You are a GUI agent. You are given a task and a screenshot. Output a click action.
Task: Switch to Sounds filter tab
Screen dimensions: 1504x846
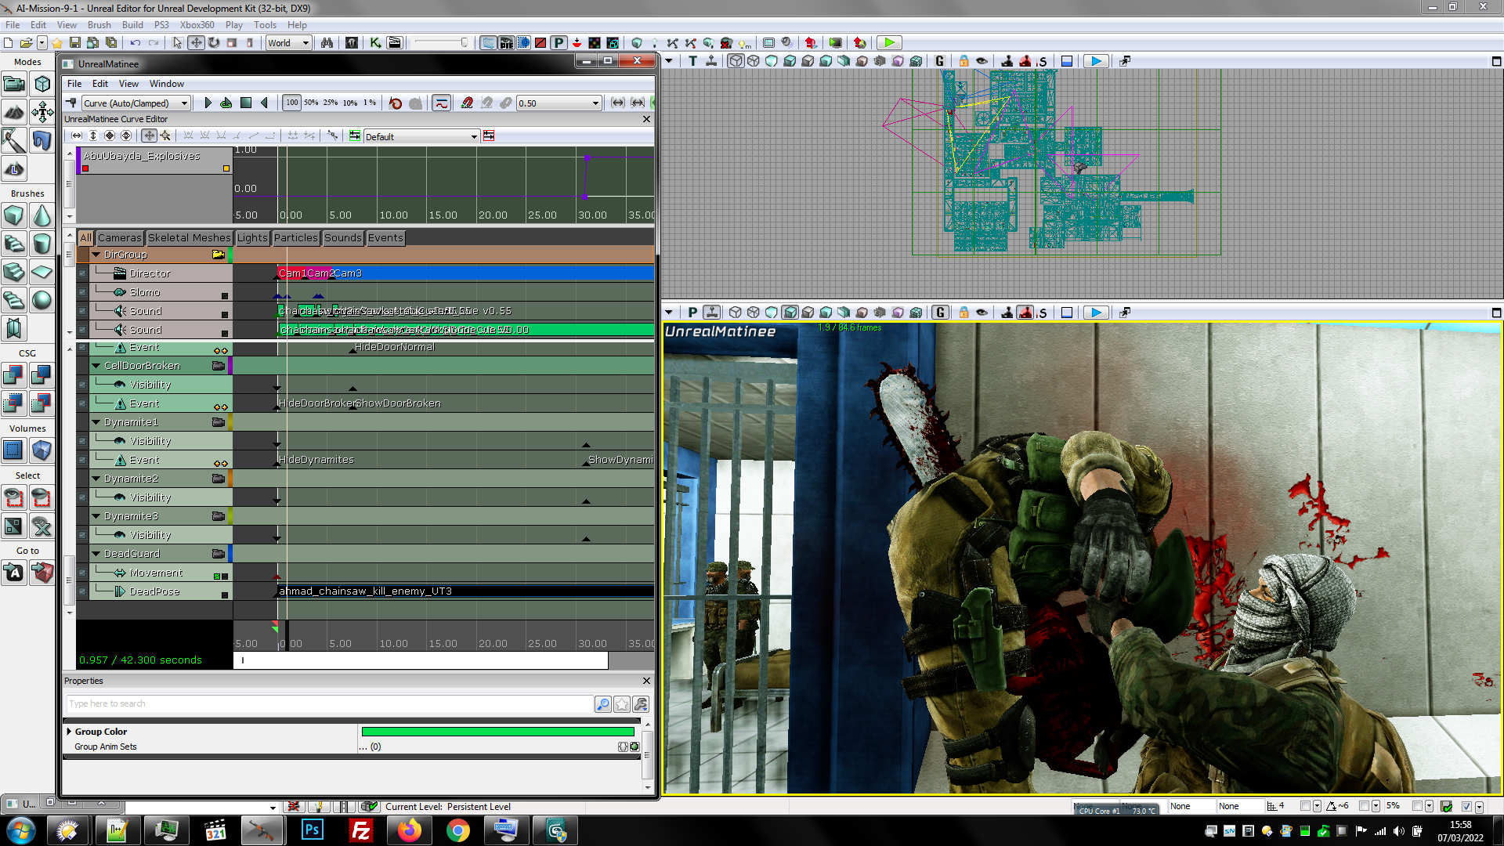(x=343, y=237)
